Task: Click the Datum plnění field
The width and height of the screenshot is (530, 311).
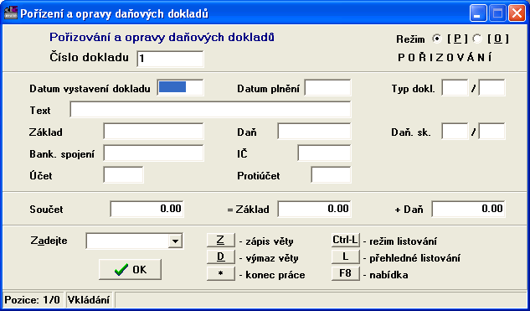Action: point(327,88)
